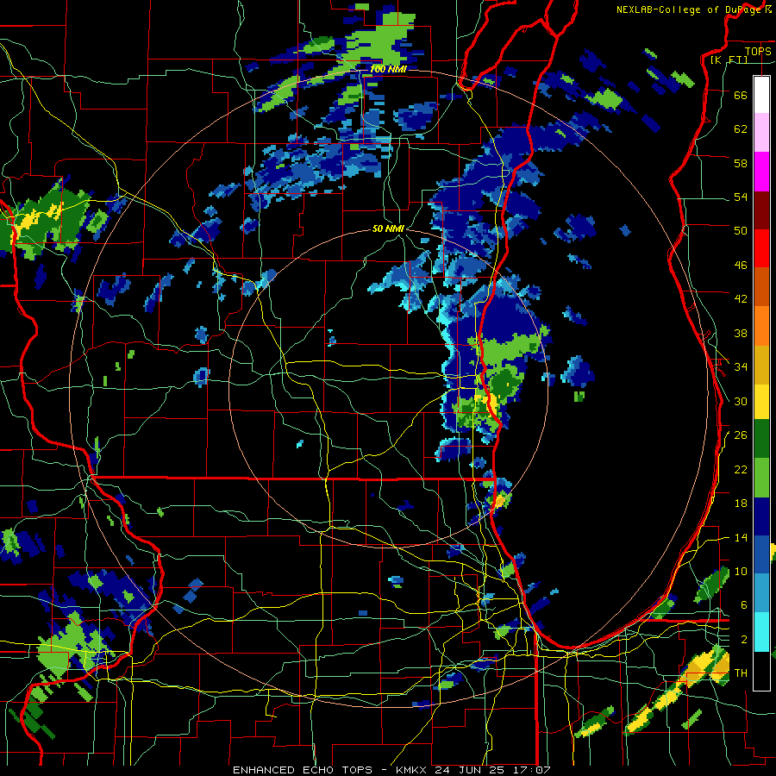Viewport: 776px width, 776px height.
Task: Click the 6 legend value
Action: click(744, 605)
